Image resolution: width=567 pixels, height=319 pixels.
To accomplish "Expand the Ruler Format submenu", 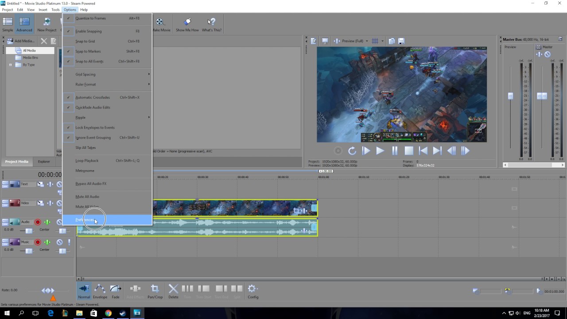I will pos(107,84).
